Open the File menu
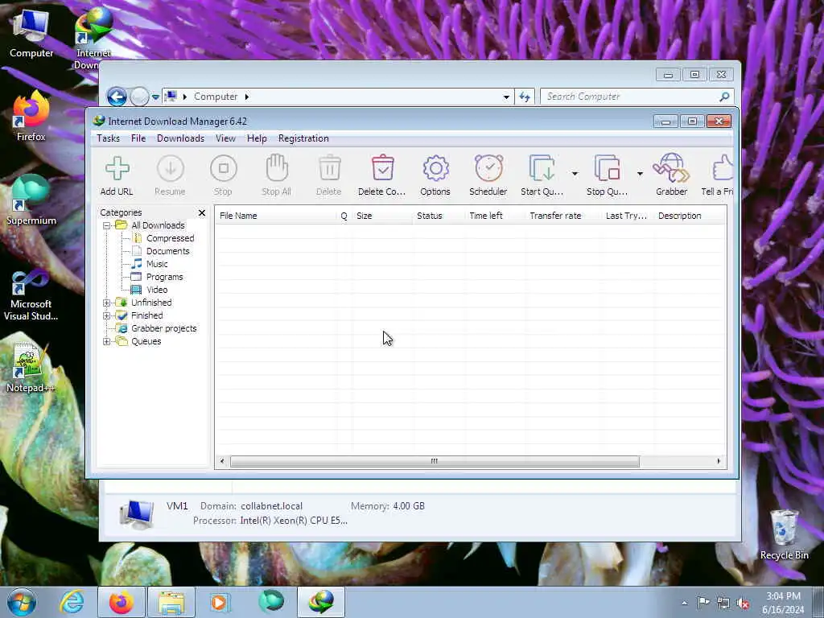 [138, 138]
